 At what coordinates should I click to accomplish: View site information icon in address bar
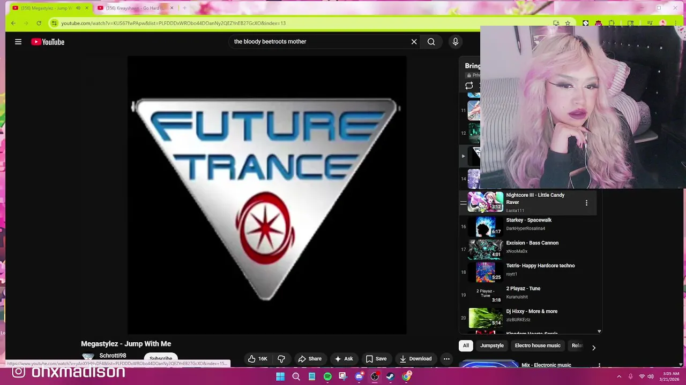(54, 23)
